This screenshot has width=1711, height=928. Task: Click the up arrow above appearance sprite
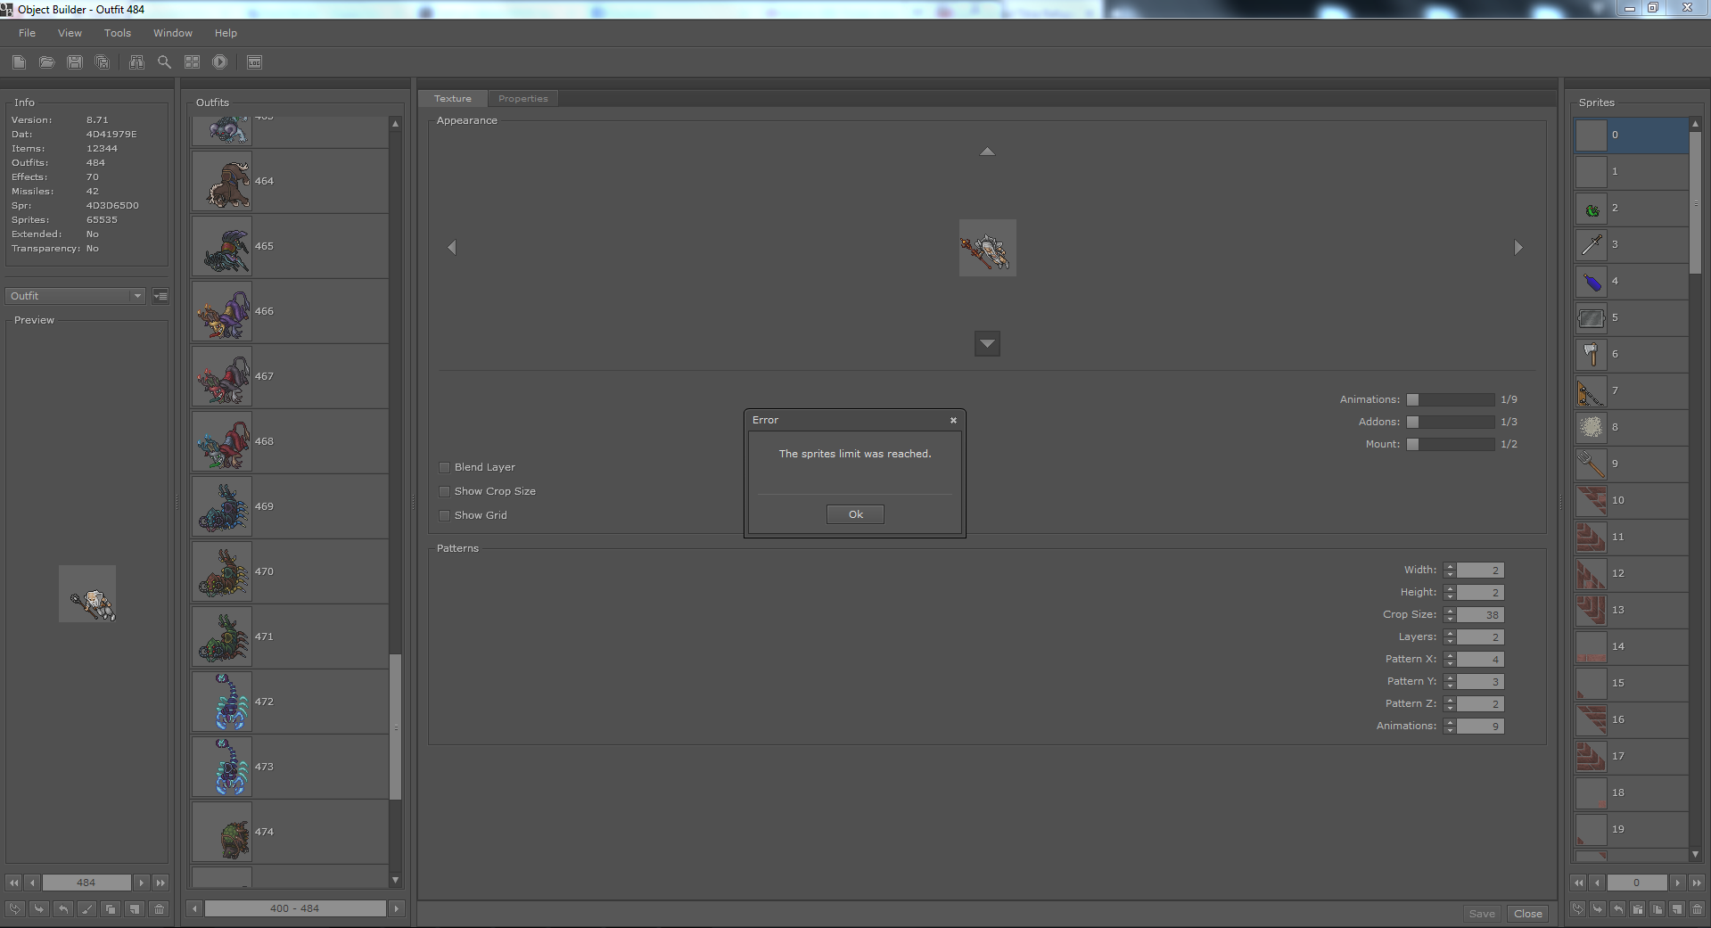coord(987,152)
